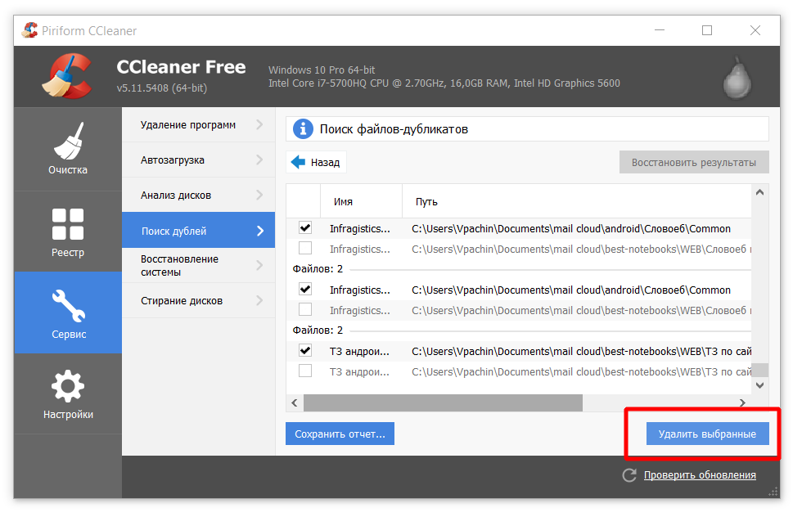
Task: Expand the Автозагрузка chevron arrow
Action: pyautogui.click(x=259, y=160)
